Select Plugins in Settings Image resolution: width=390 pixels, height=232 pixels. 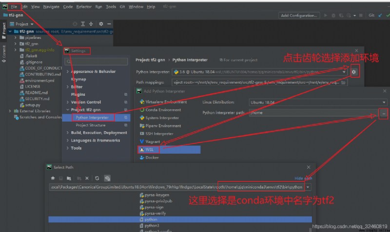pyautogui.click(x=78, y=94)
